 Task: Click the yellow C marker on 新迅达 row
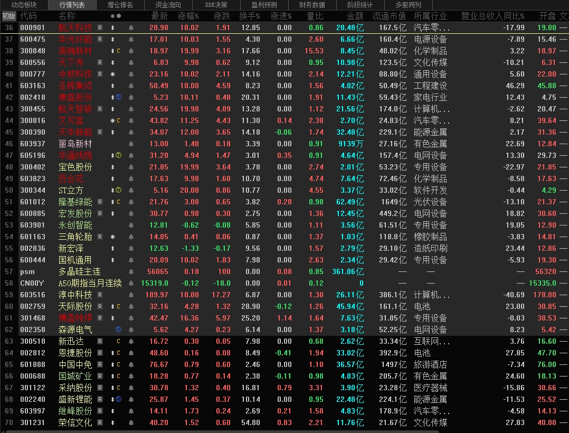[118, 341]
